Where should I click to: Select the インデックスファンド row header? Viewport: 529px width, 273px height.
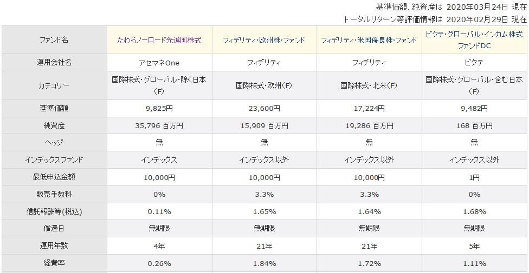(x=54, y=160)
